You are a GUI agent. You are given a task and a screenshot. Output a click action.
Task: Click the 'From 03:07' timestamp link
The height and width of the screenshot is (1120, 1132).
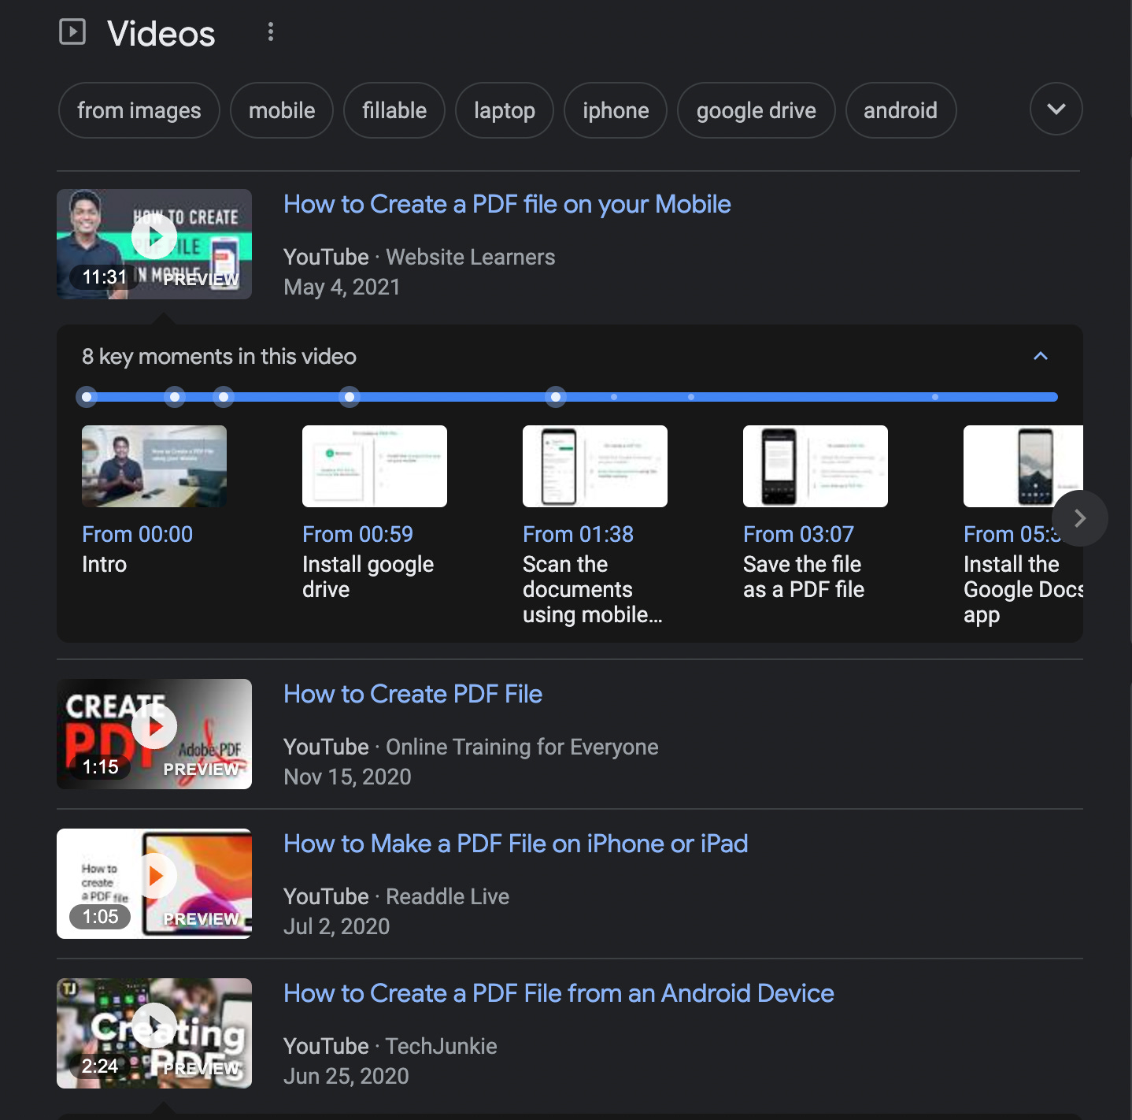[x=798, y=534]
